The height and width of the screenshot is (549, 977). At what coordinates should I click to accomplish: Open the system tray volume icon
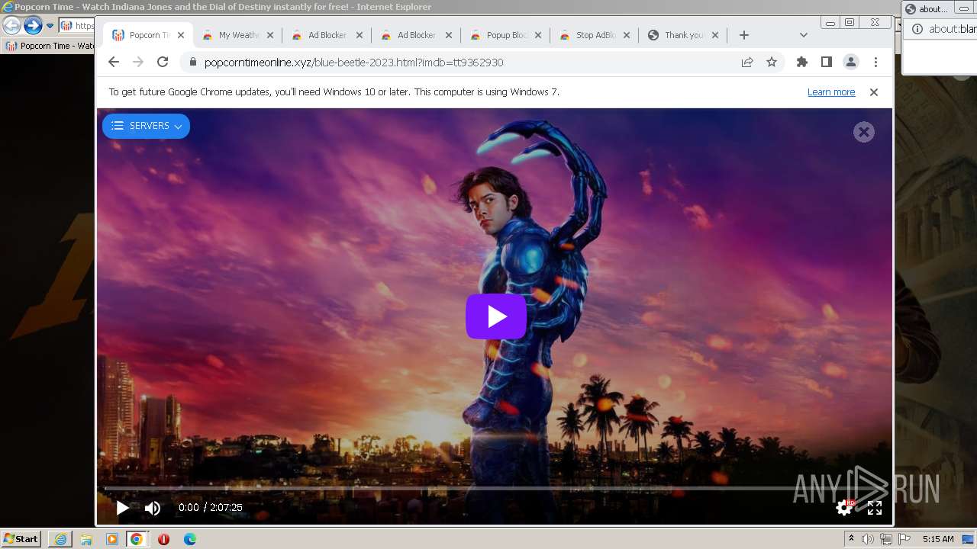pos(868,539)
